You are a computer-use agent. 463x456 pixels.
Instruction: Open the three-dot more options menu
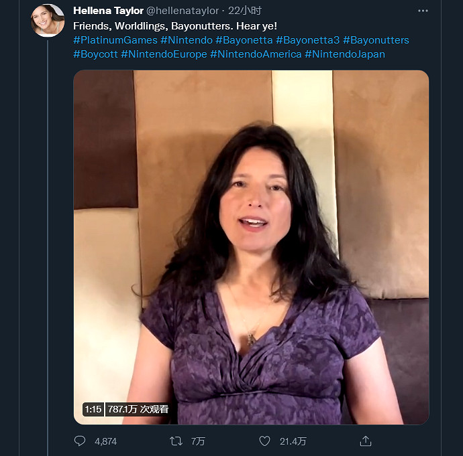pos(423,11)
